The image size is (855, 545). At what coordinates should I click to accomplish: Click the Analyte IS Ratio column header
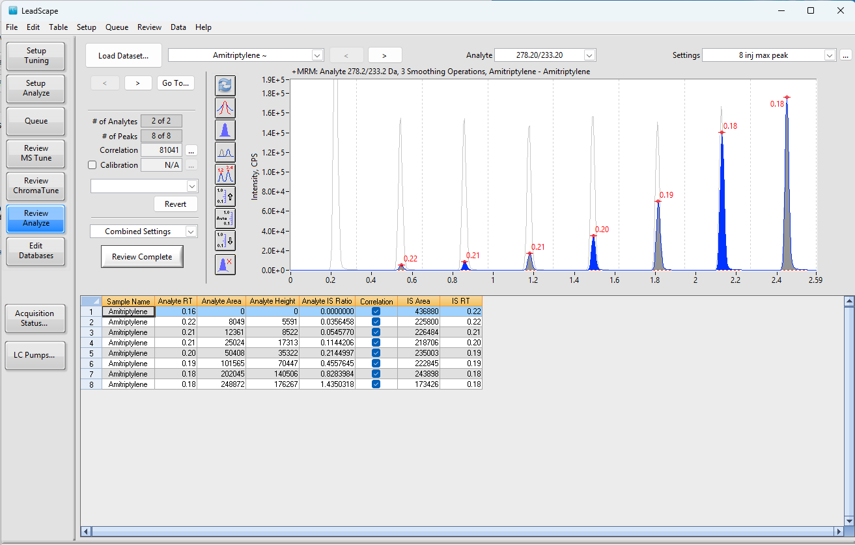click(326, 301)
